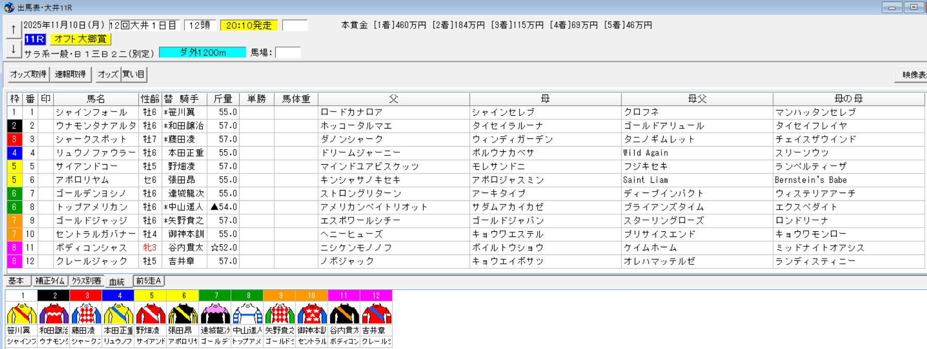Click the オフト大郷賞 race name label
Viewport: 927px width, 349px height.
[81, 39]
